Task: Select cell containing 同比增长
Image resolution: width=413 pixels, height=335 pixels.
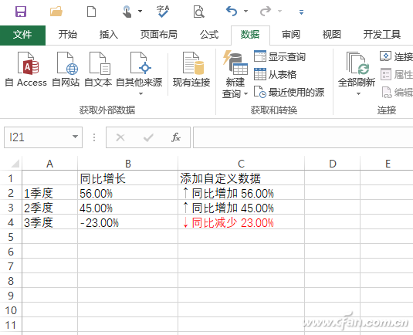Action: (x=127, y=178)
